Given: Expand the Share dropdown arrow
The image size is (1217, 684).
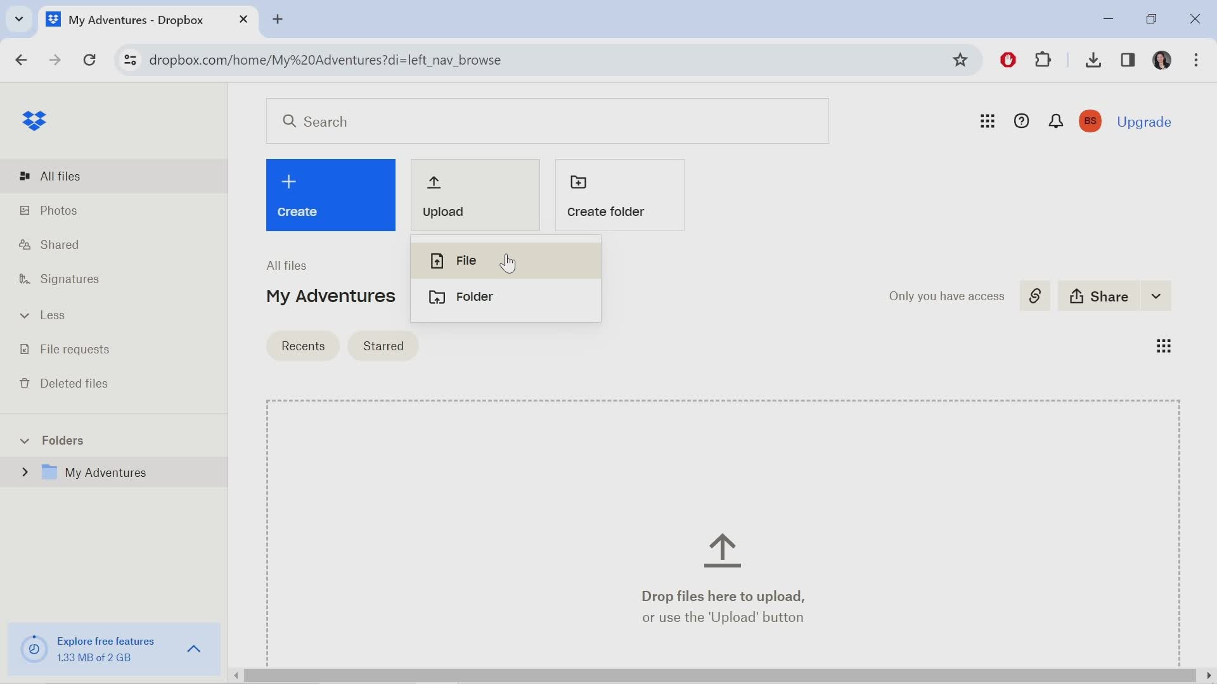Looking at the screenshot, I should [1156, 296].
